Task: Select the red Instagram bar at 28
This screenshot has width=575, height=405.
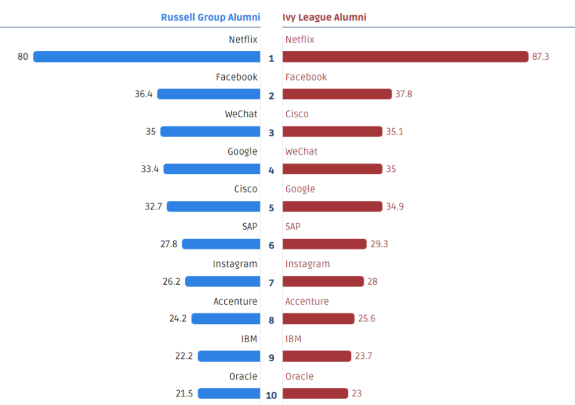Action: [x=323, y=281]
